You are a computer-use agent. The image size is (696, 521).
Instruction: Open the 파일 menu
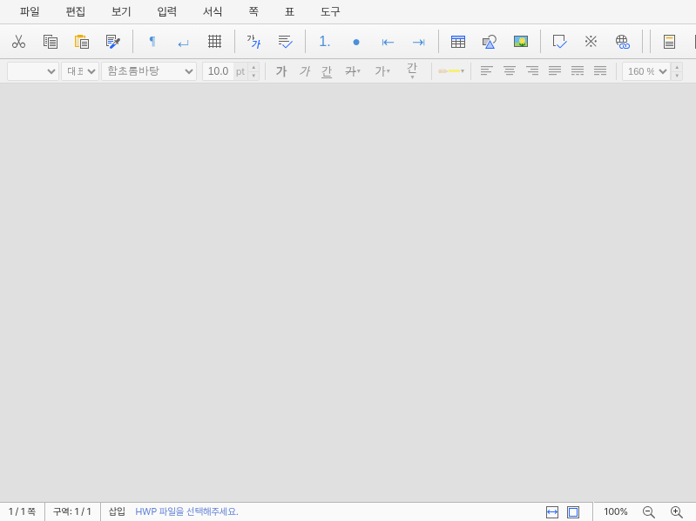click(x=30, y=11)
